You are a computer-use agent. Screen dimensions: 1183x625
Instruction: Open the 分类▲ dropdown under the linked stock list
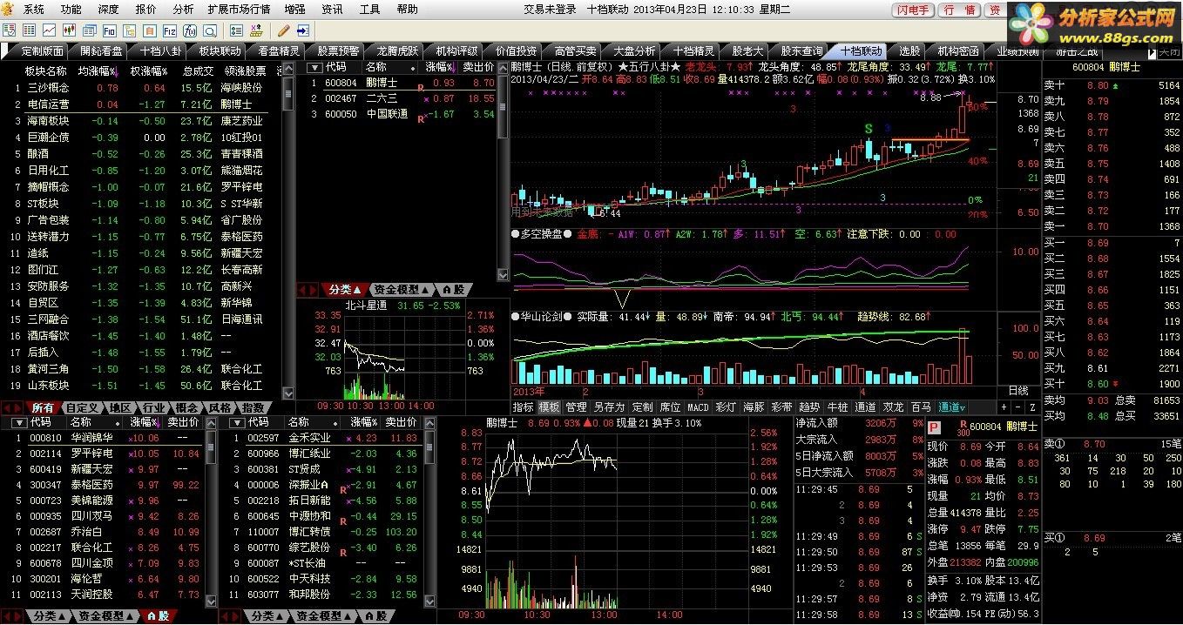coord(345,289)
